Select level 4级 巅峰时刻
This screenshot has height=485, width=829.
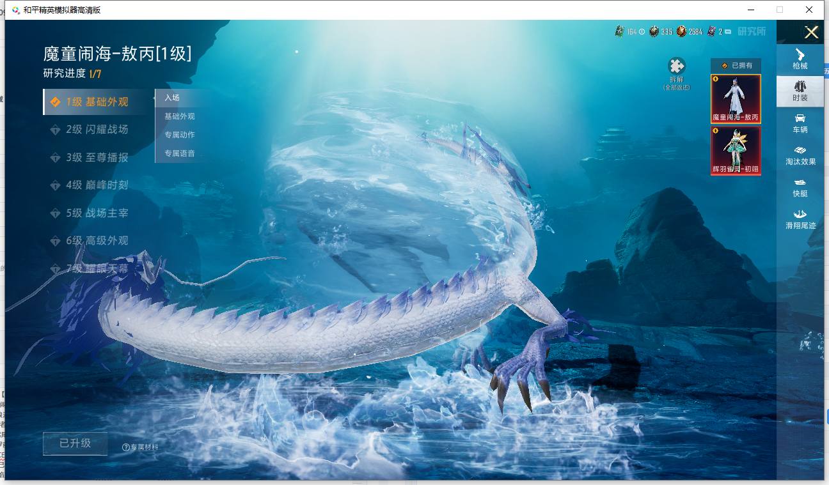click(x=90, y=185)
